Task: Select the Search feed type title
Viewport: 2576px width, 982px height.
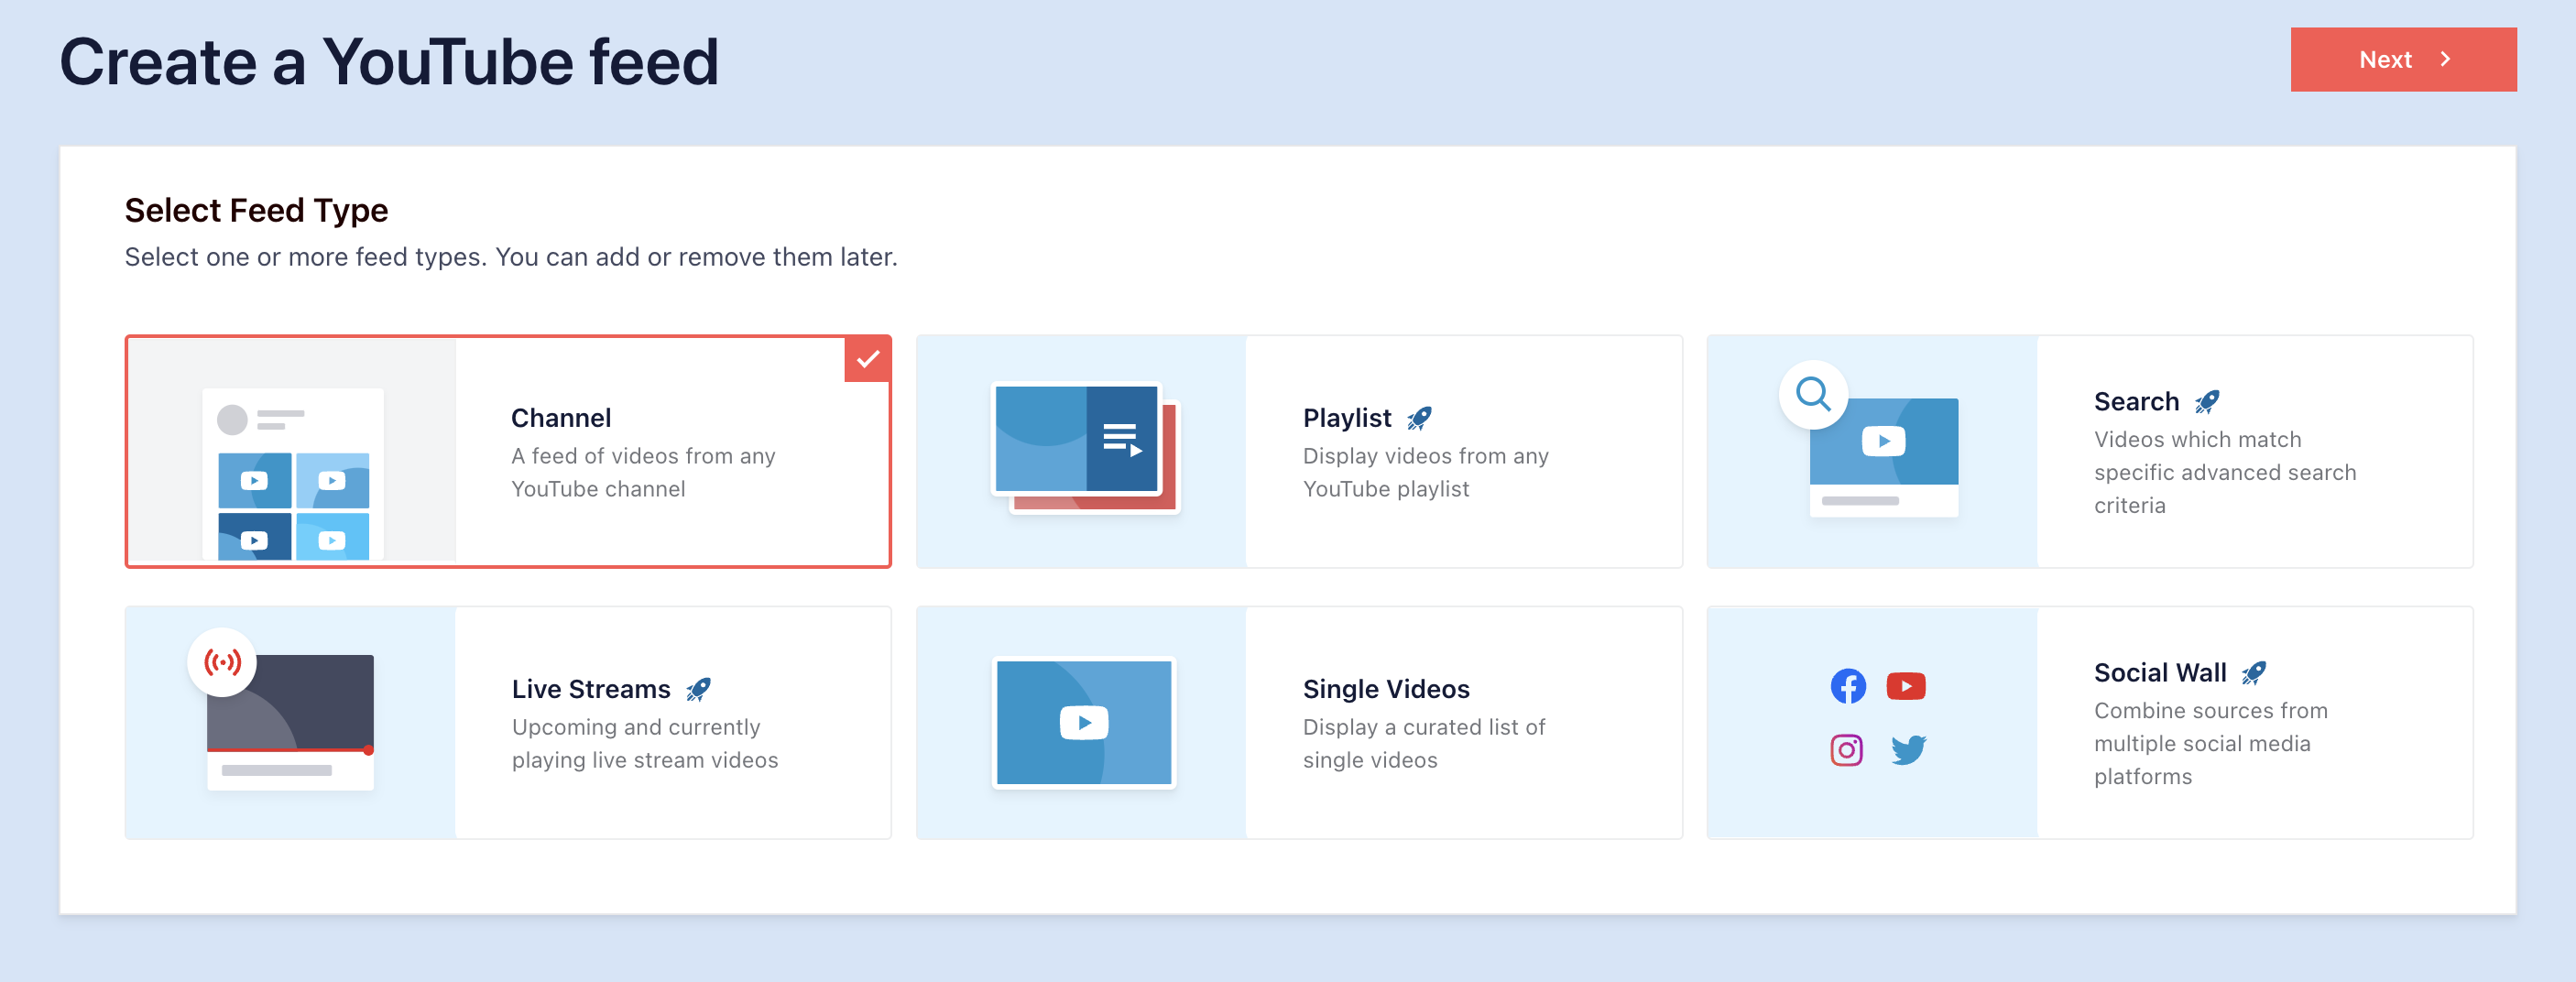Action: [x=2136, y=402]
